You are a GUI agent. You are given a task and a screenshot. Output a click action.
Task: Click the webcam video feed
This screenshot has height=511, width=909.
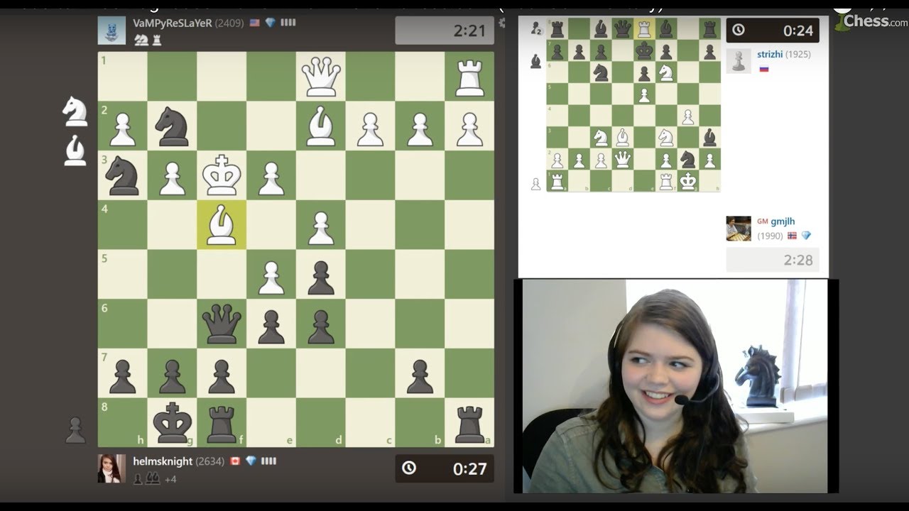675,386
